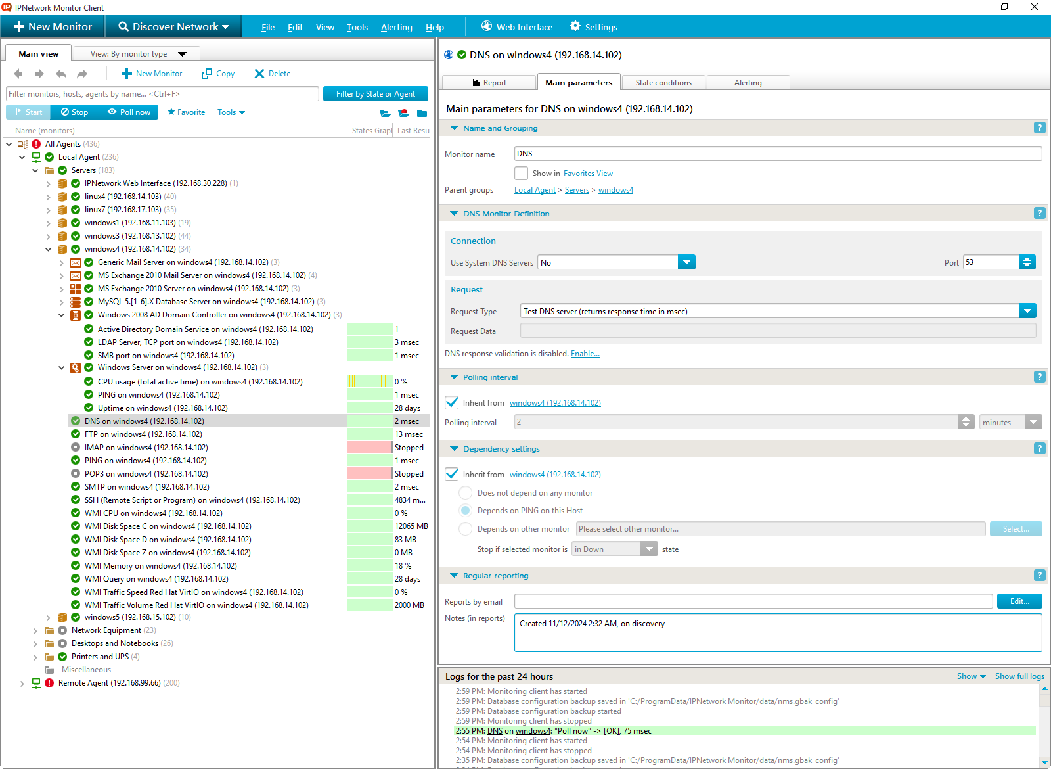
Task: Click the blue open folder icon above the tree
Action: [x=386, y=113]
